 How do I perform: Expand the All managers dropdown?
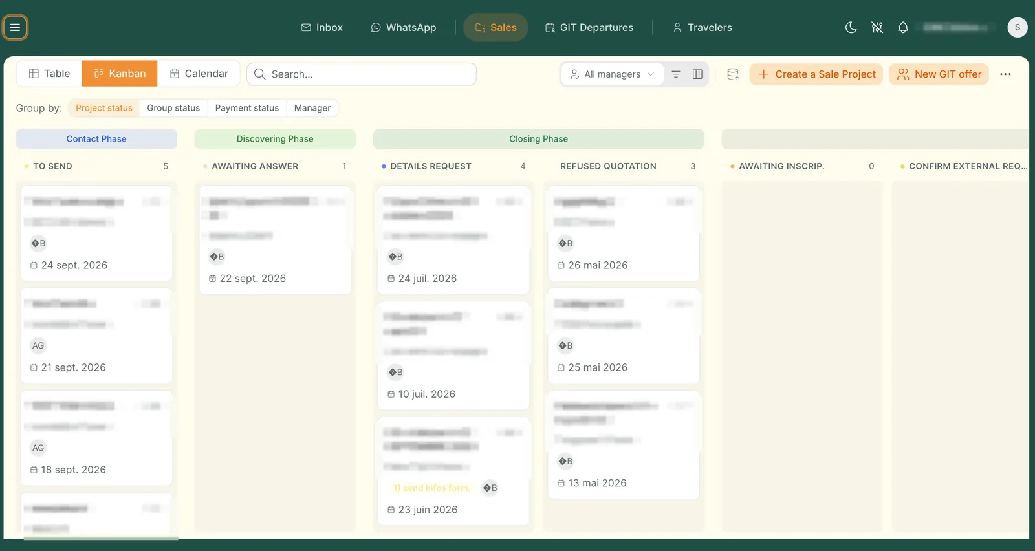[613, 74]
